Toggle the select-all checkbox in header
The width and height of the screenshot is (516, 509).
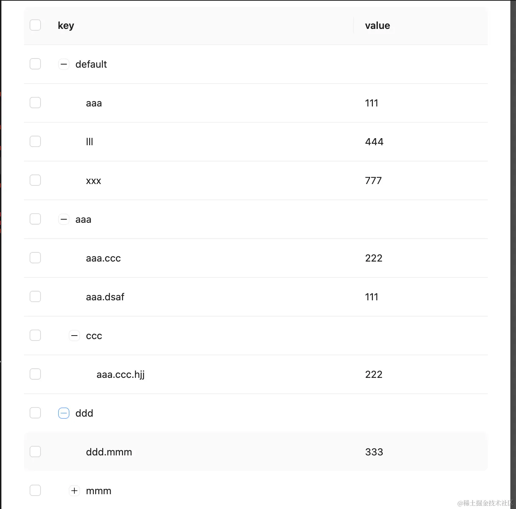[35, 25]
